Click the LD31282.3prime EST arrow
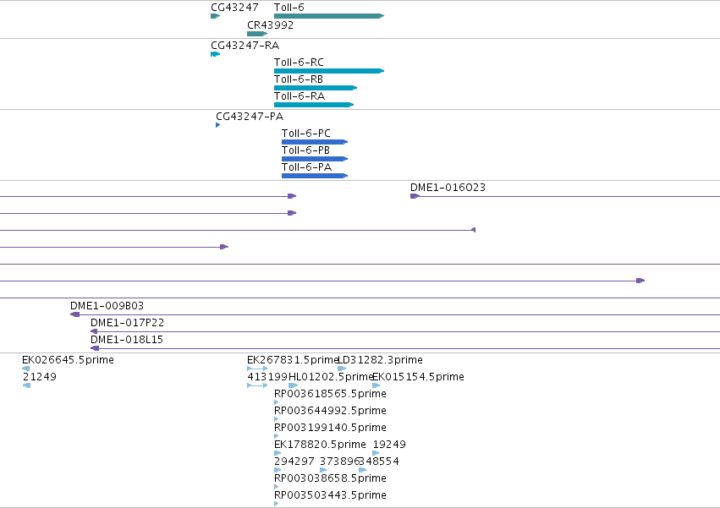This screenshot has height=508, width=720. 342,369
